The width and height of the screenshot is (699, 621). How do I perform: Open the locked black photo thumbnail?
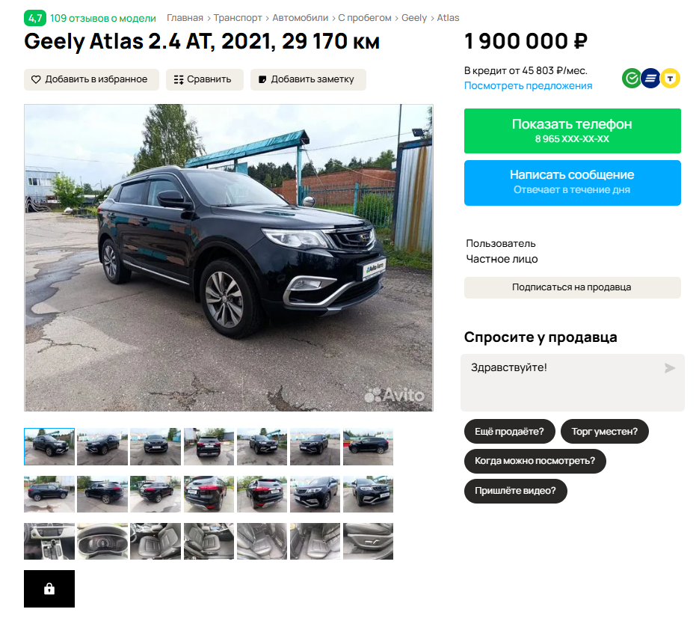point(49,589)
